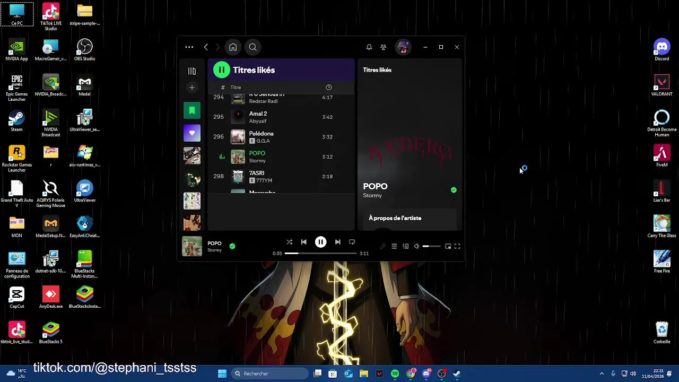Open artist Abyusif link

click(258, 121)
